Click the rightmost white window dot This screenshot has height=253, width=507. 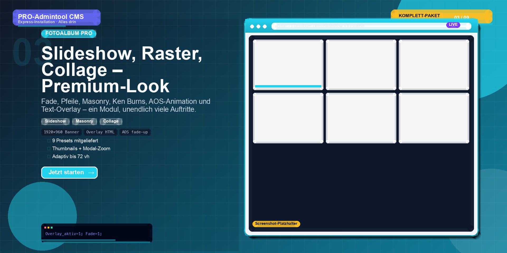[x=265, y=26]
